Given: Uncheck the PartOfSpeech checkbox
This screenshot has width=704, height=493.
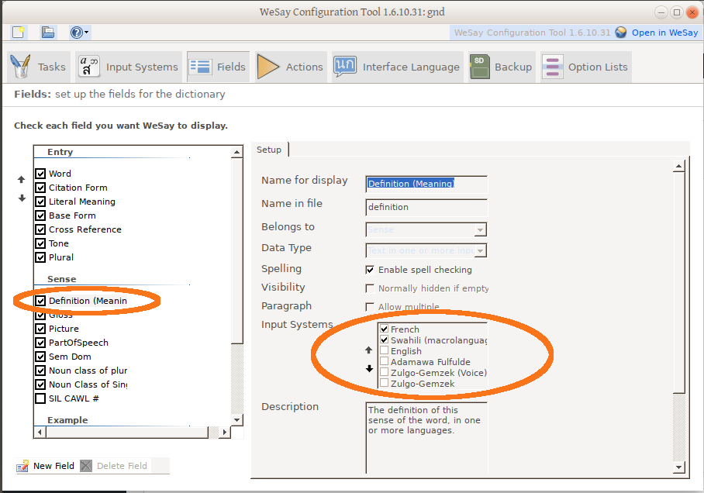Looking at the screenshot, I should click(x=40, y=342).
